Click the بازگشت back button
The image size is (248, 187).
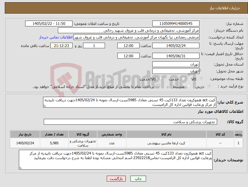(116, 179)
